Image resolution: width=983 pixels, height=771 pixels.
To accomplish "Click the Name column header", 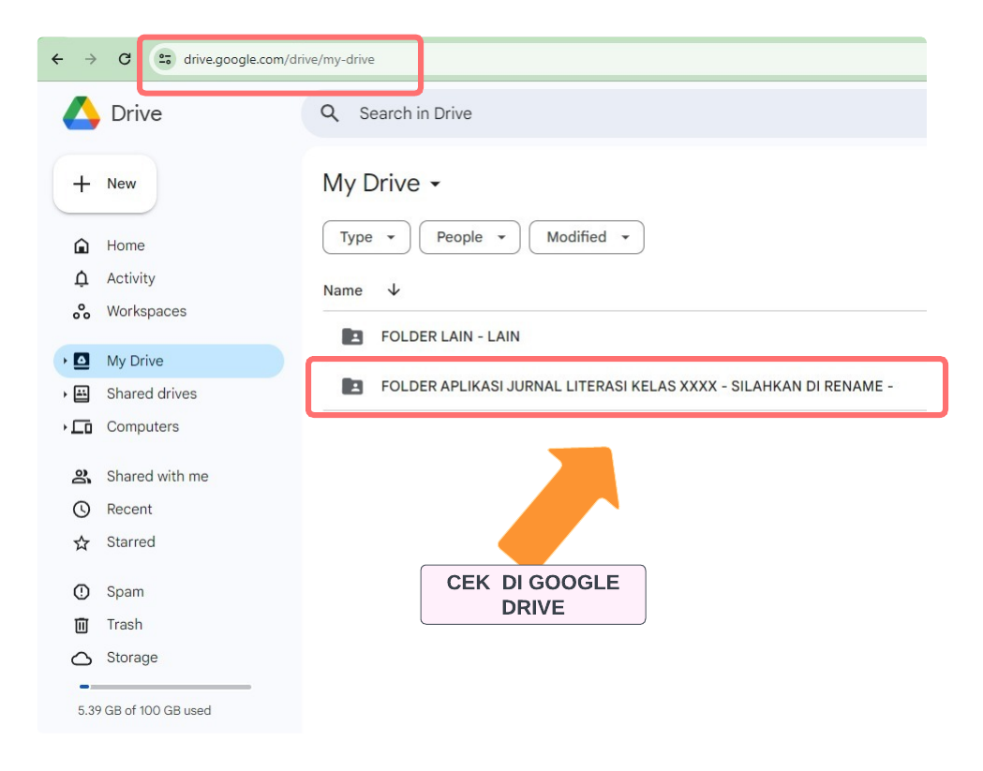I will tap(343, 290).
